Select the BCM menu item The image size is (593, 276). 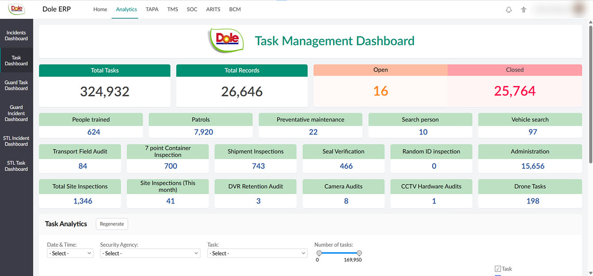click(x=235, y=9)
